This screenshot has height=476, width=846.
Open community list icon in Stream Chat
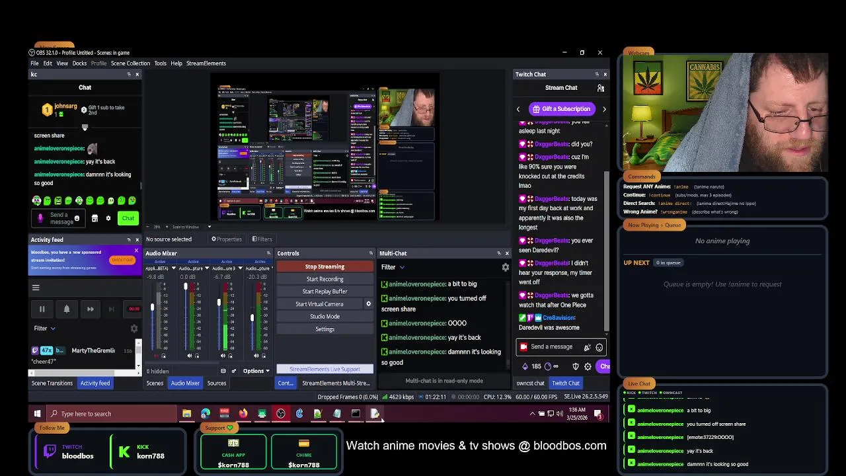coord(600,88)
